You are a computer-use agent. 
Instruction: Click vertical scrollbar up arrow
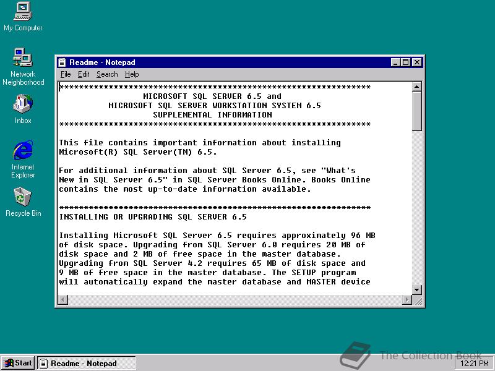tap(416, 87)
